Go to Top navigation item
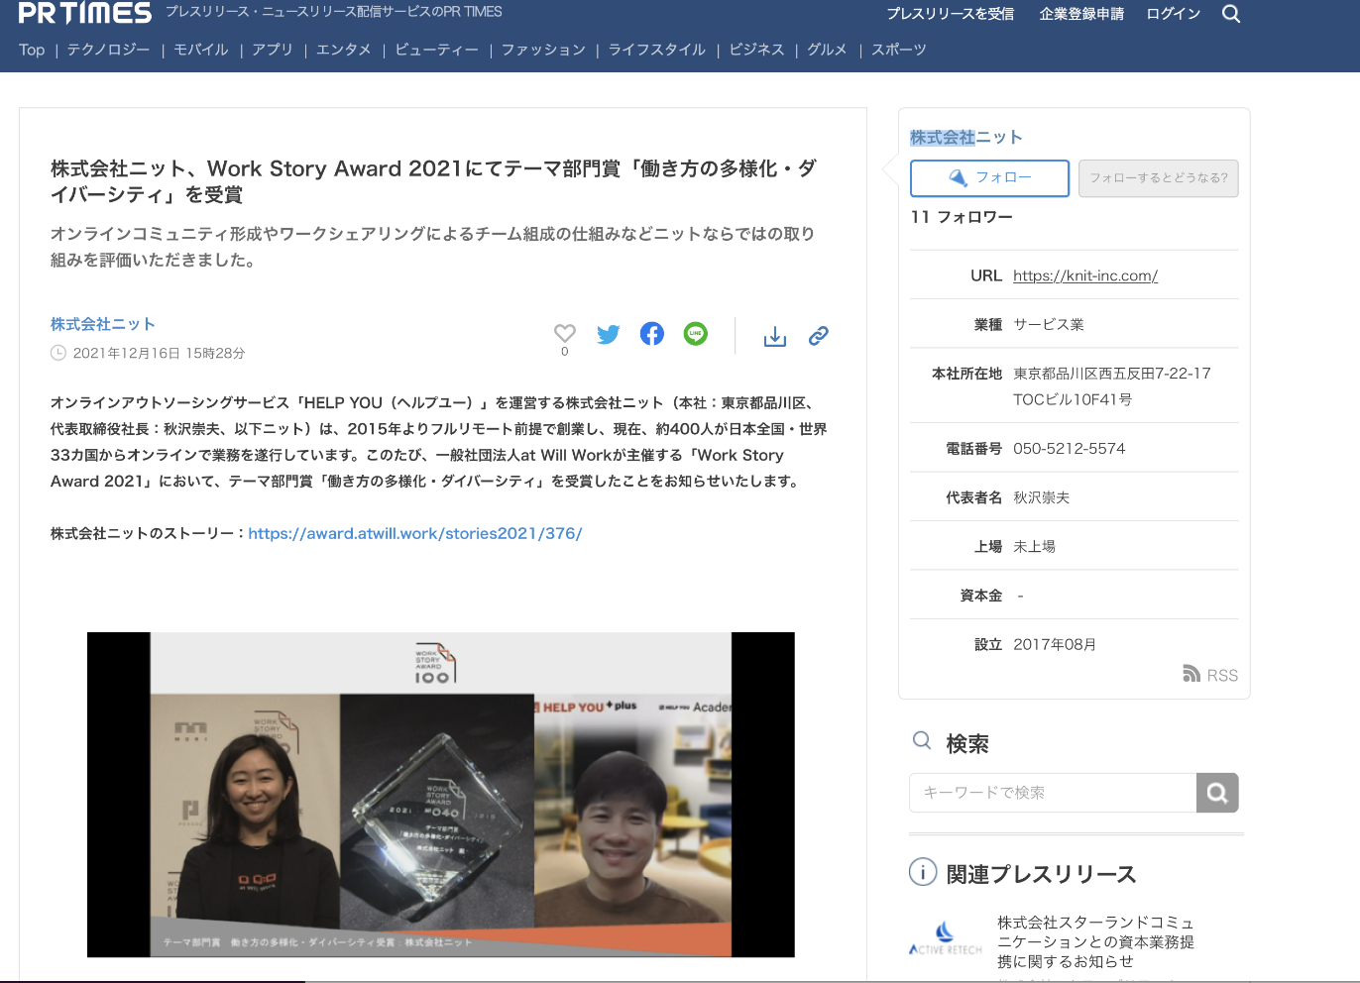The image size is (1360, 983). pos(32,50)
